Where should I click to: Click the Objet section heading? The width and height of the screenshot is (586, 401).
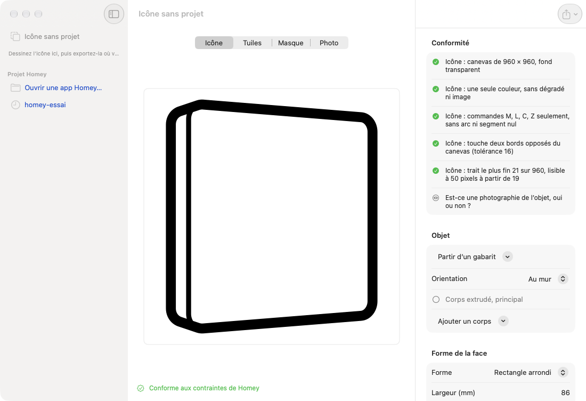tap(441, 236)
